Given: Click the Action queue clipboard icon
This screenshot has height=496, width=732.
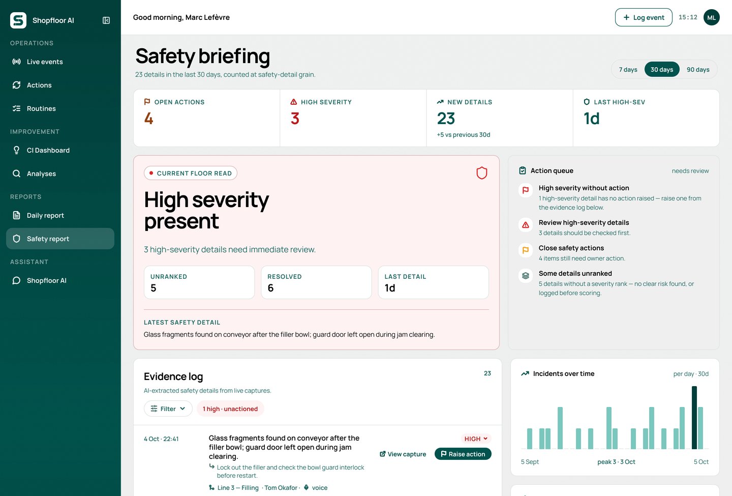Looking at the screenshot, I should (x=523, y=171).
